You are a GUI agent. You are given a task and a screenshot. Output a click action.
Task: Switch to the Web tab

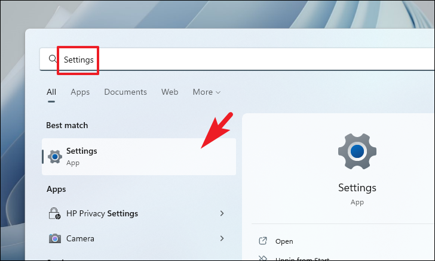coord(170,92)
